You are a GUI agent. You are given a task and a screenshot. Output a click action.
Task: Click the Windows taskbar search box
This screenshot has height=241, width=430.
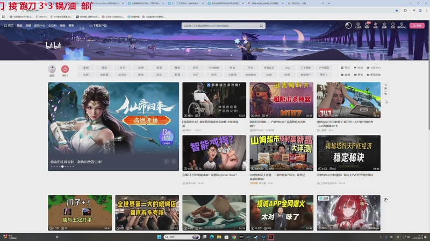(182, 237)
